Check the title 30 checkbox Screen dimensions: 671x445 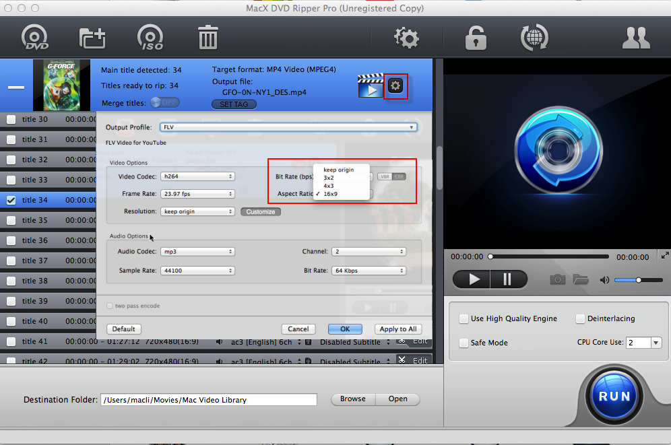point(11,120)
